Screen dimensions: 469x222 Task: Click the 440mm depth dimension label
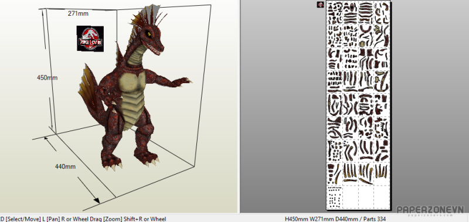[65, 166]
